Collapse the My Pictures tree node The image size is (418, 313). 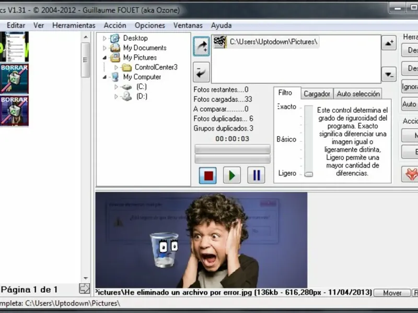click(x=104, y=58)
